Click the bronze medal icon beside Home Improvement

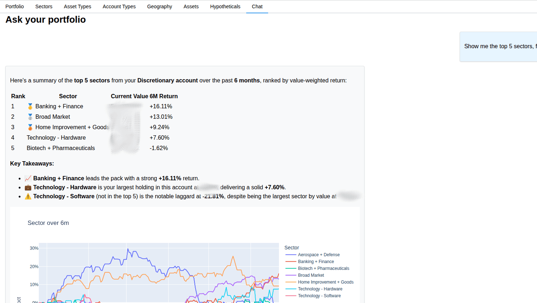click(30, 127)
